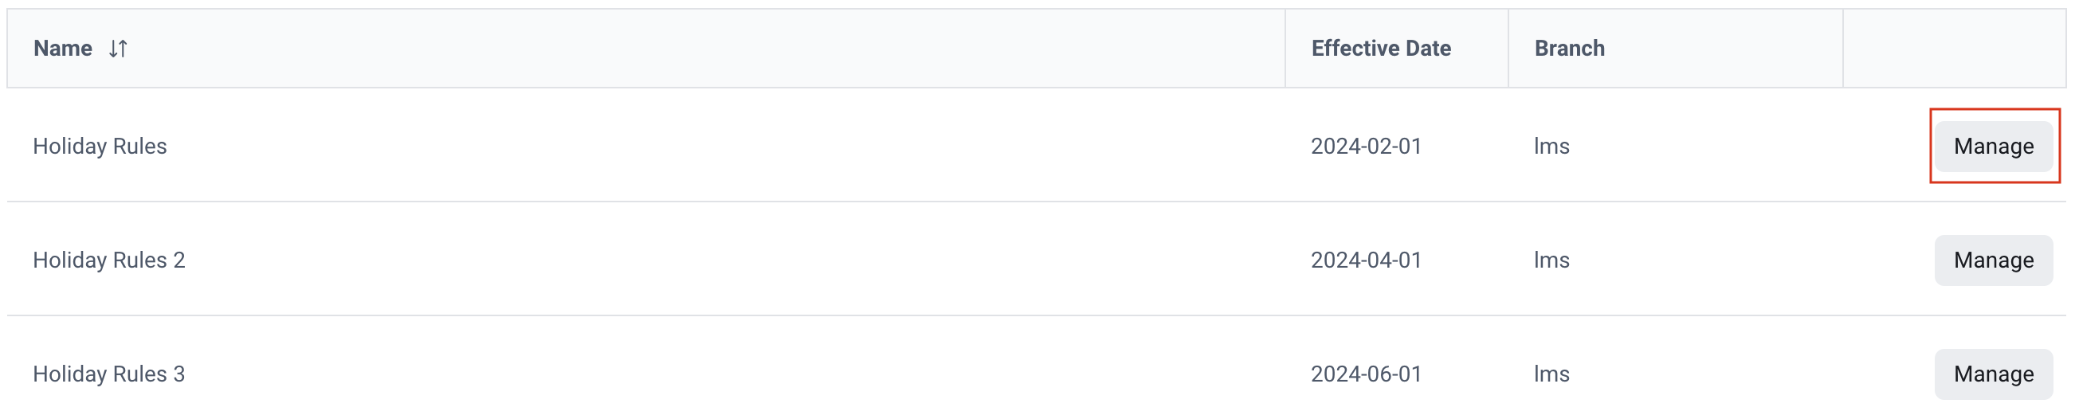The width and height of the screenshot is (2075, 419).
Task: Click blank area of the Holiday Rules row
Action: pyautogui.click(x=725, y=146)
